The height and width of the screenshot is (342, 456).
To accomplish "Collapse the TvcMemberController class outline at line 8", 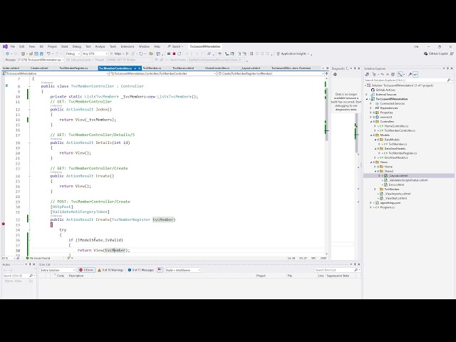I will [29, 86].
